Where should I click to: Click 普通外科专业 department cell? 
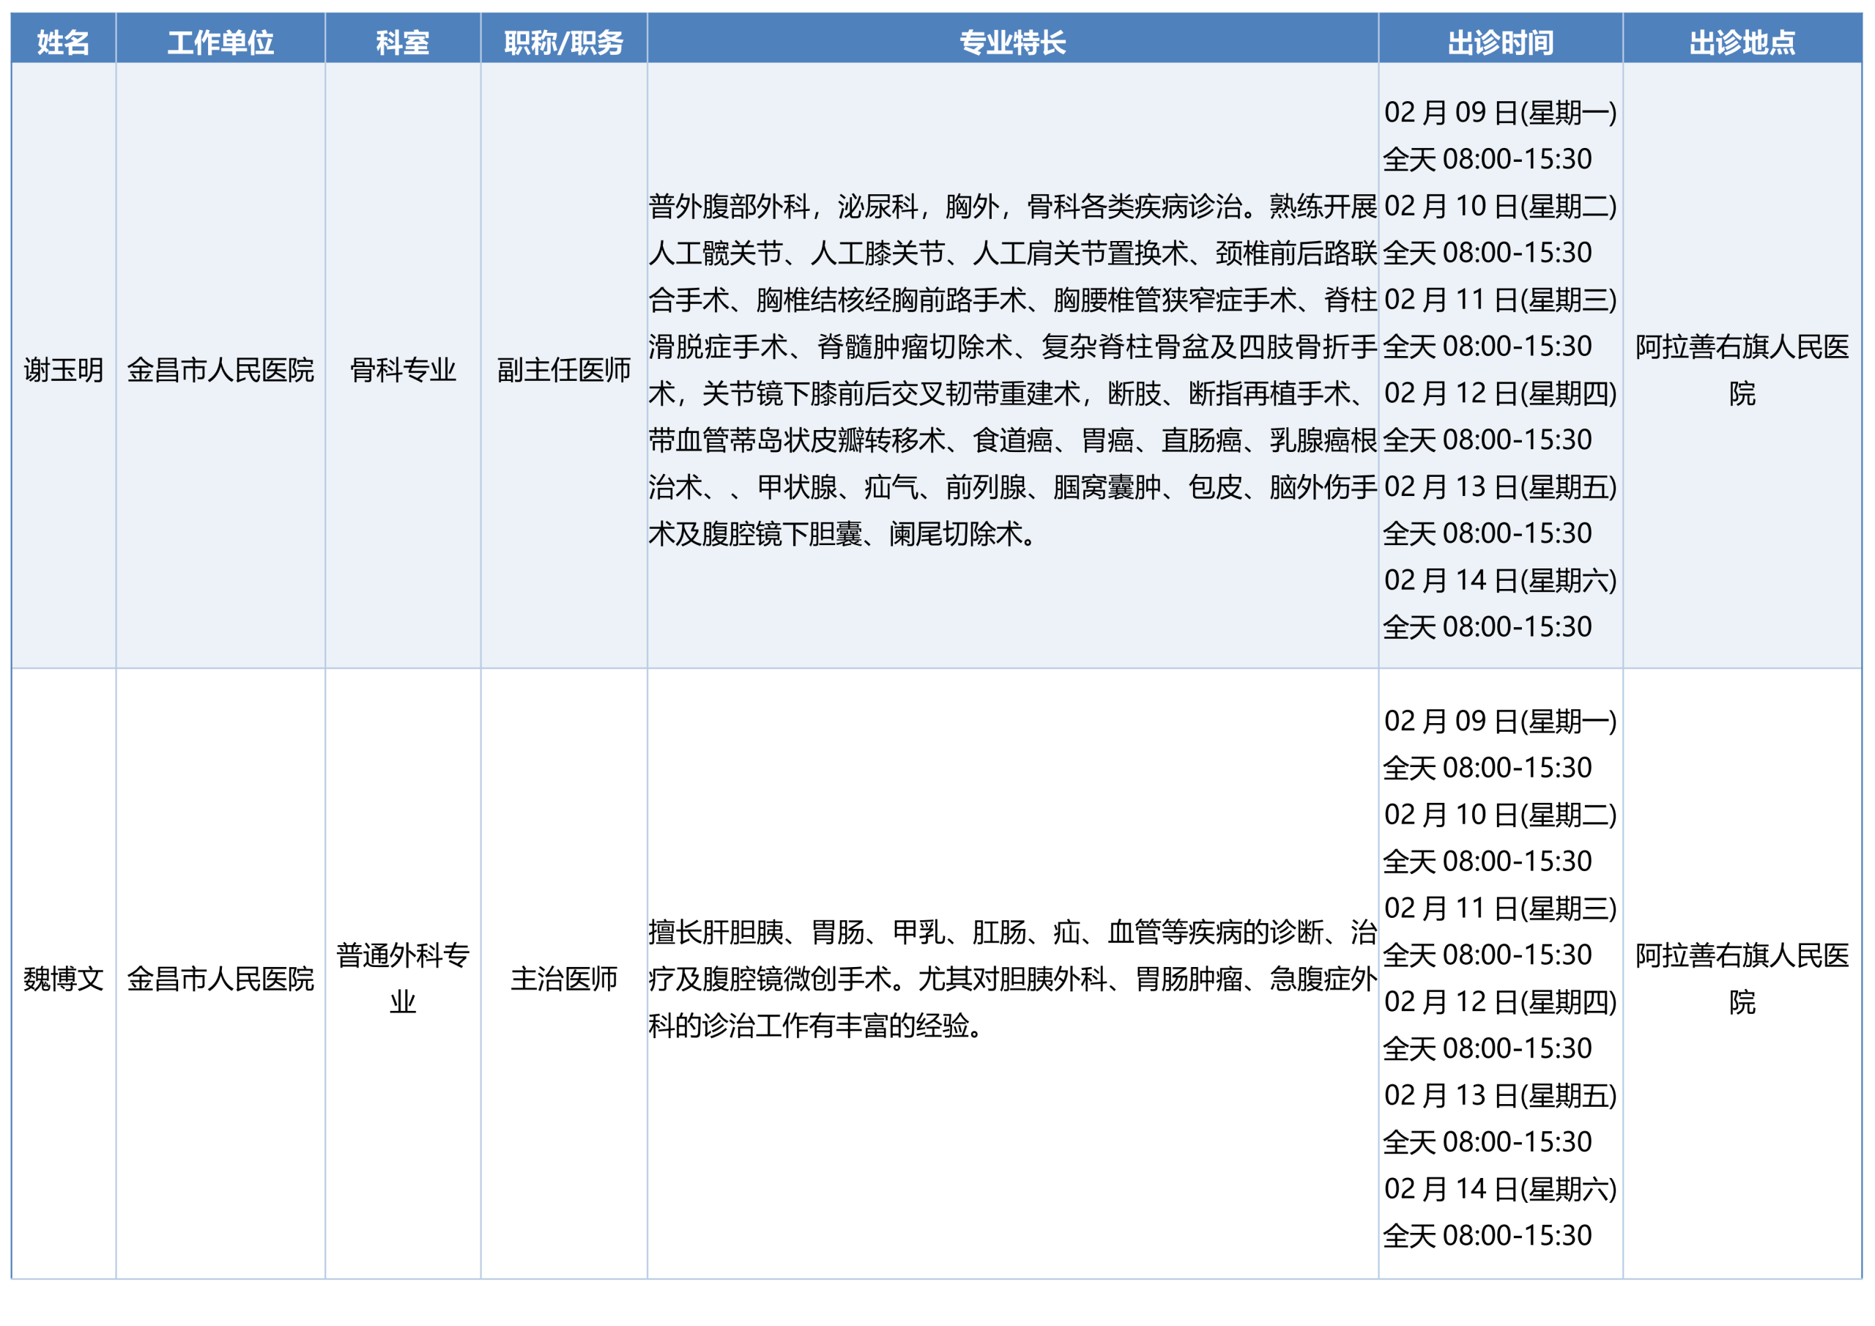pyautogui.click(x=403, y=977)
